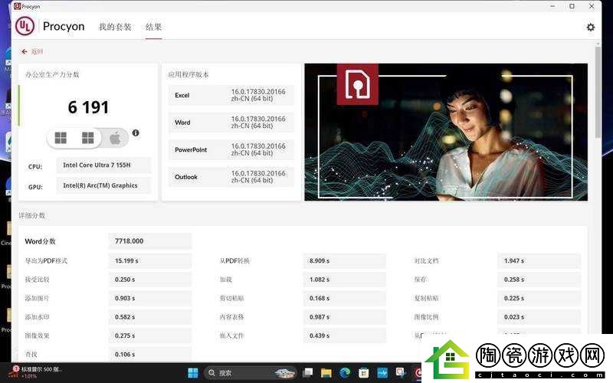Click the taskbar 搜索 search box
This screenshot has width=613, height=383.
[x=251, y=373]
